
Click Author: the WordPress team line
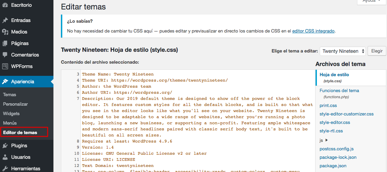pyautogui.click(x=116, y=86)
